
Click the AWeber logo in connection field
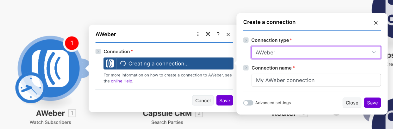pos(110,64)
